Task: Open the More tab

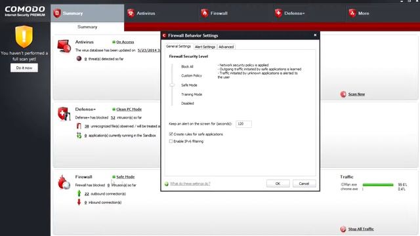Action: (383, 13)
